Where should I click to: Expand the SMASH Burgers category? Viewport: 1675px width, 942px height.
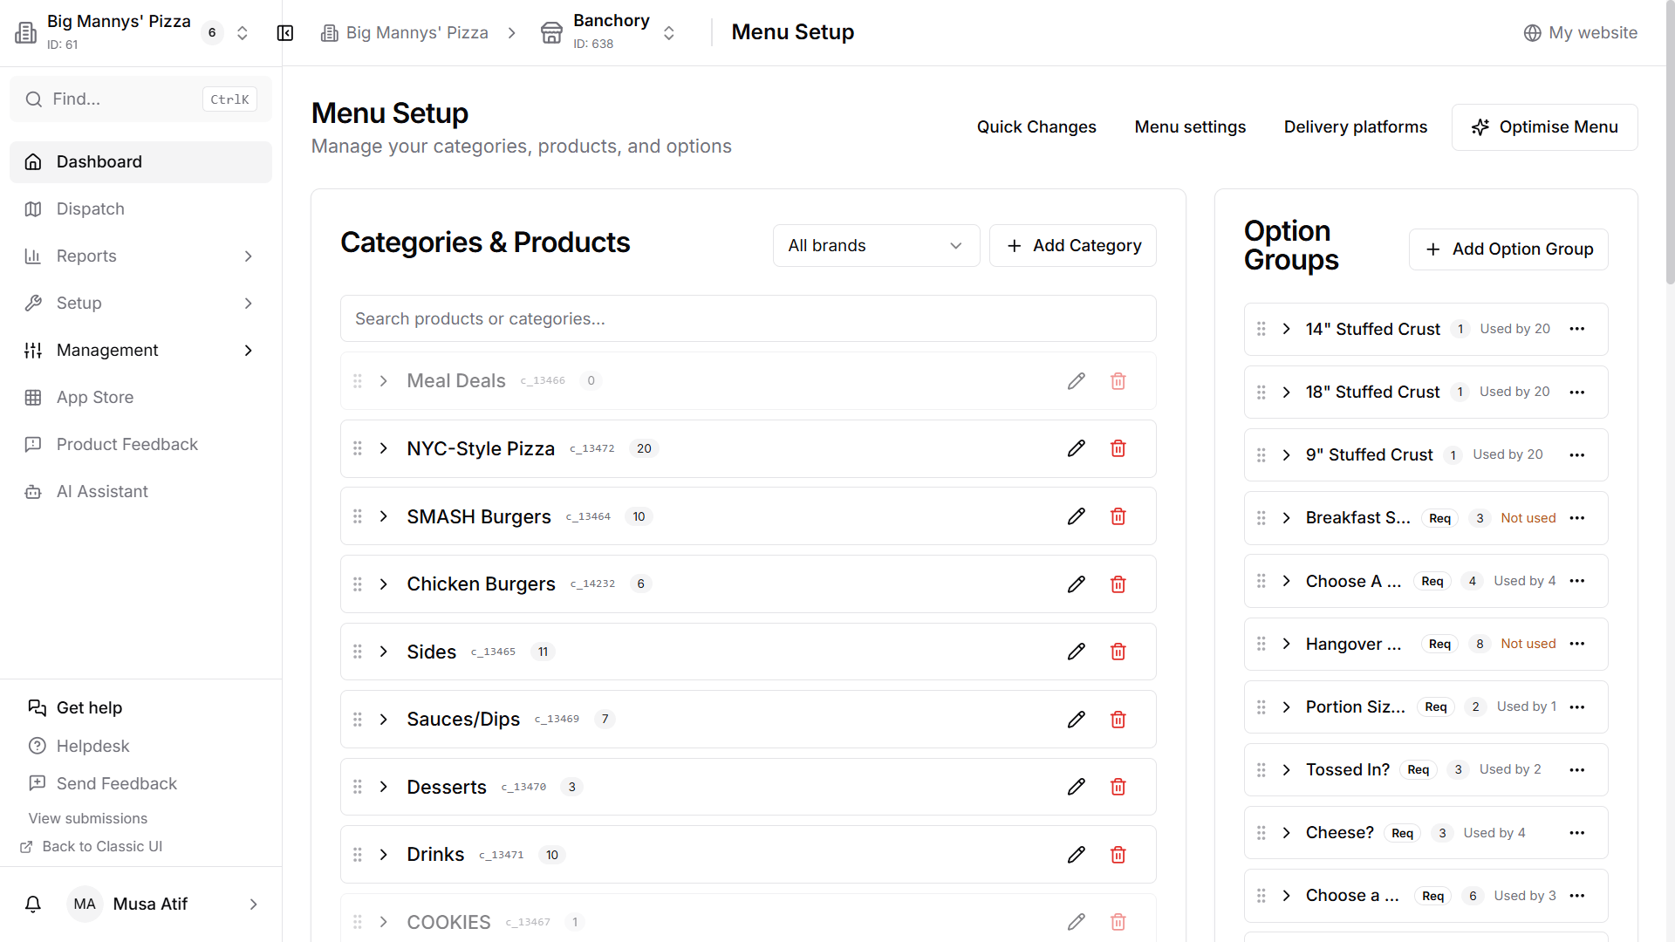(384, 516)
